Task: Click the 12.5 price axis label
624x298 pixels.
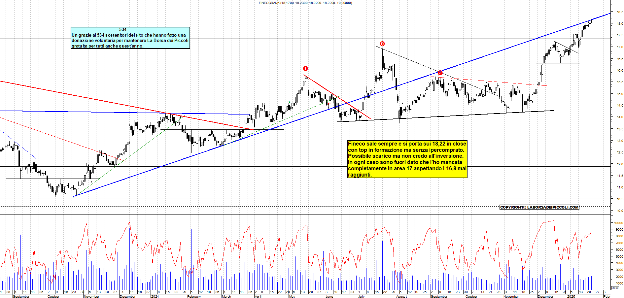Action: point(620,152)
